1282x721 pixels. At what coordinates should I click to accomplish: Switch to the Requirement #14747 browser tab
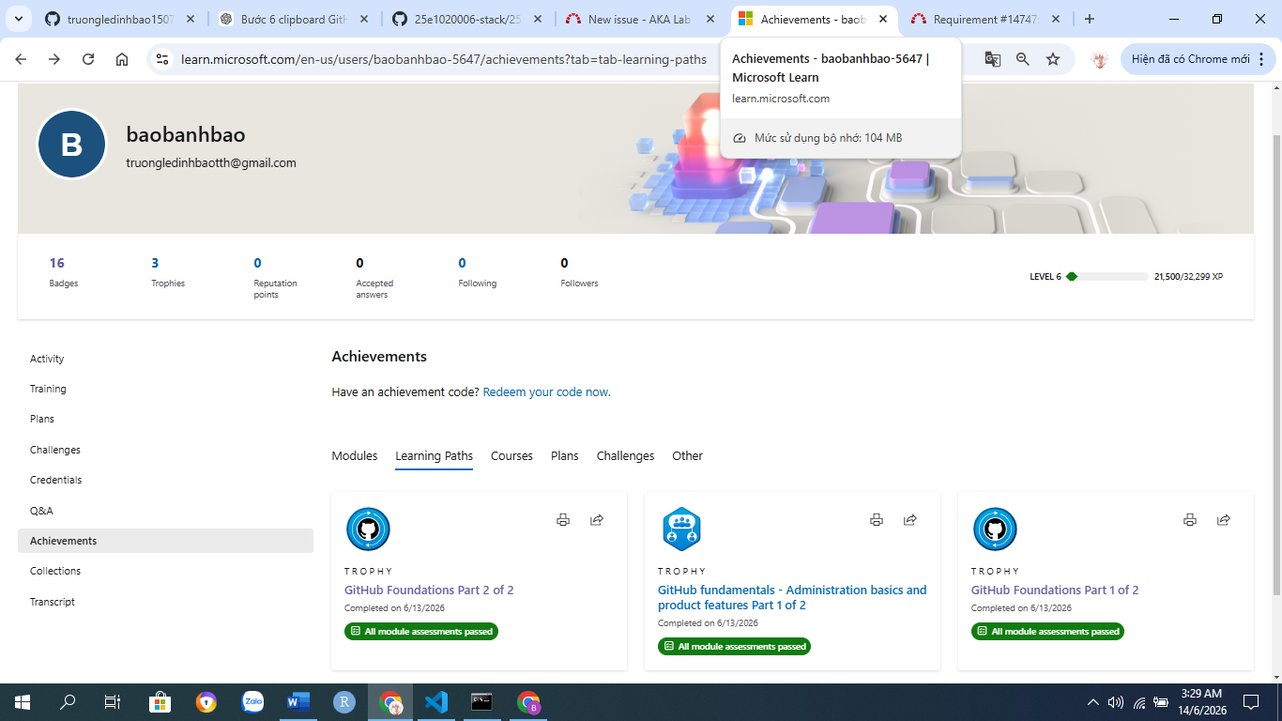[985, 19]
